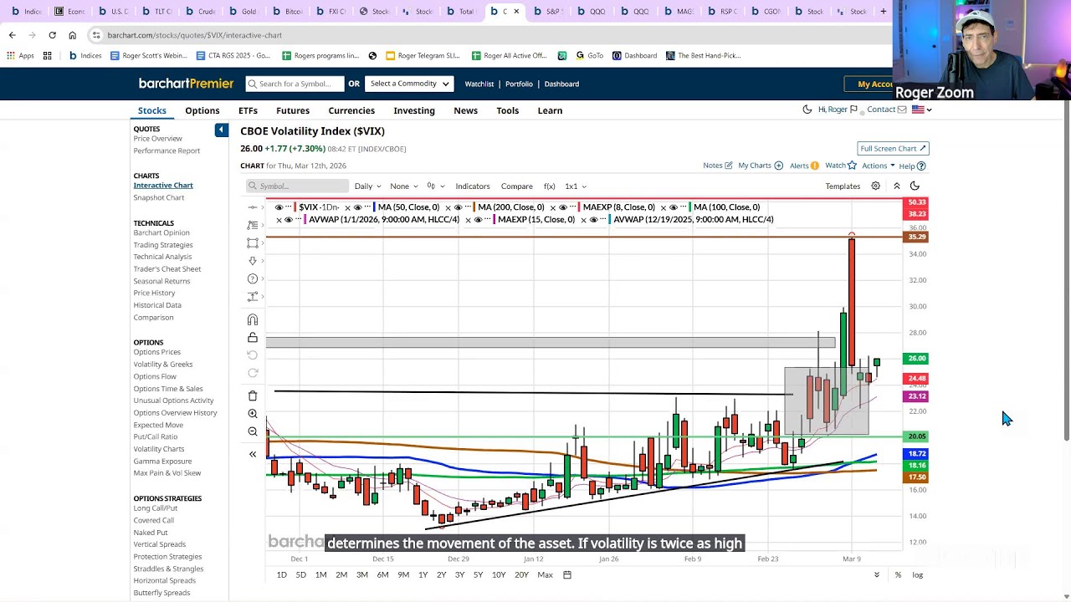
Task: Open My Charts plus icon link
Action: coord(761,166)
